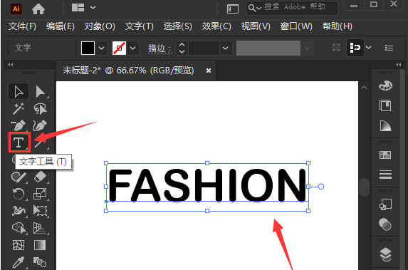Expand the right panel dock arrows
Image resolution: width=408 pixels, height=270 pixels.
(398, 65)
